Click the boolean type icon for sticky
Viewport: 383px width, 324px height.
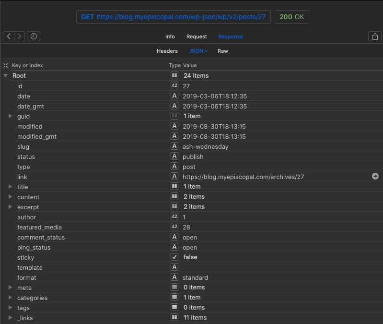coord(174,257)
